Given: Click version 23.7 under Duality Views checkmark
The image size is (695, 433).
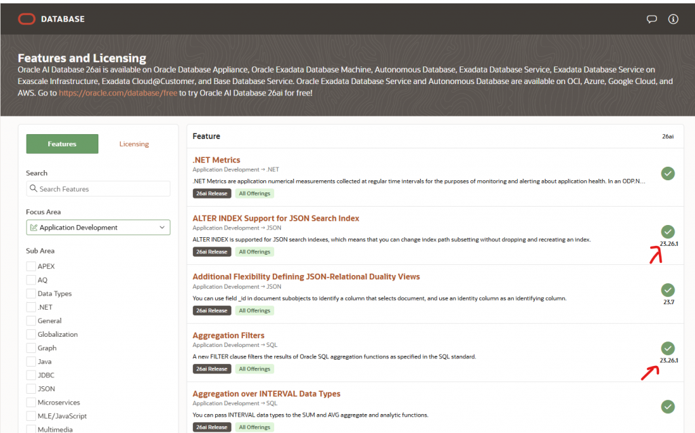Looking at the screenshot, I should pyautogui.click(x=669, y=302).
